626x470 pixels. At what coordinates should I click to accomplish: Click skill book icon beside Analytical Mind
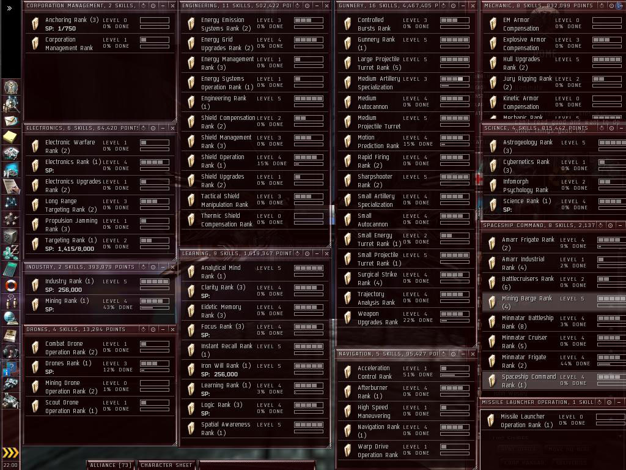191,272
